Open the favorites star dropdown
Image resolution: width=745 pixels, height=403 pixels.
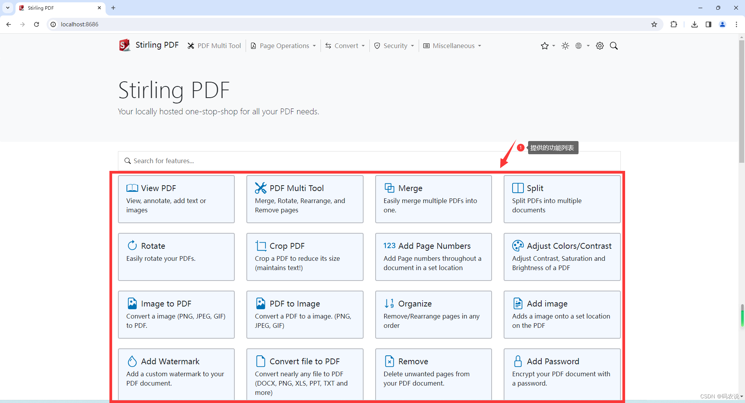[x=548, y=46]
